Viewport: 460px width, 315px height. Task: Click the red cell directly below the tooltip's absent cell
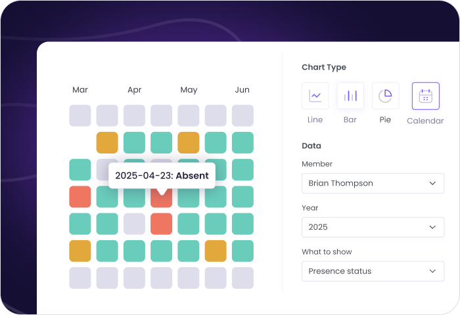pyautogui.click(x=162, y=224)
